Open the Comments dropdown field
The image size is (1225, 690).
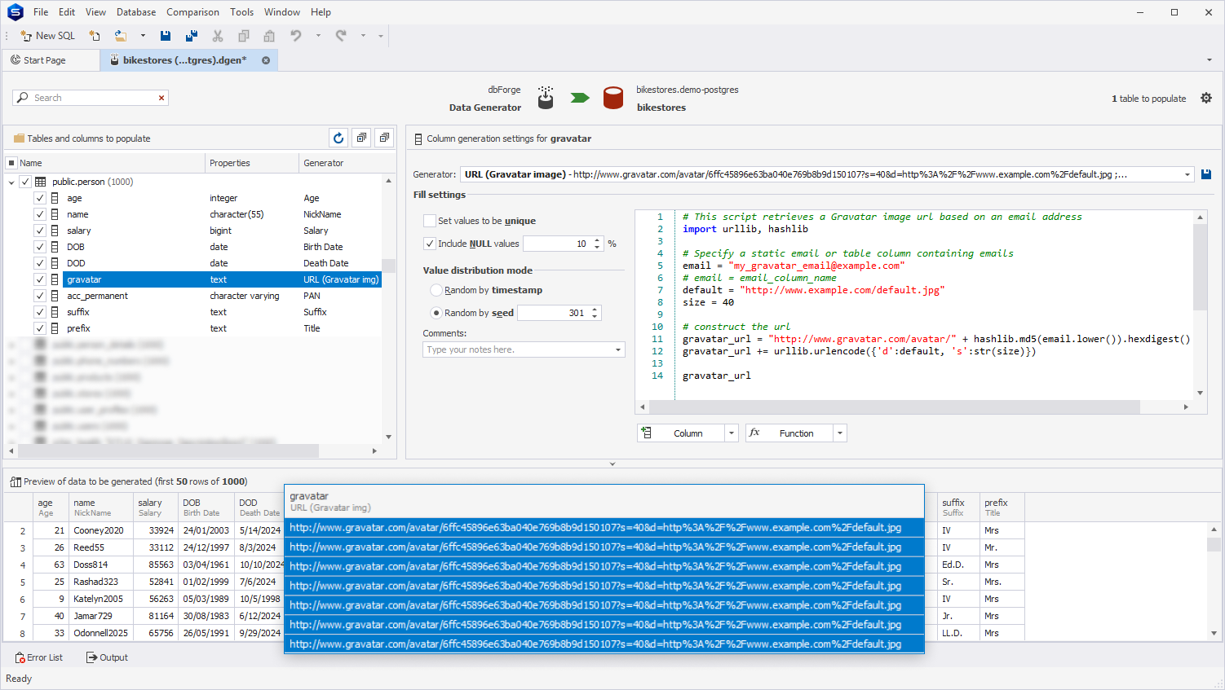(x=617, y=349)
